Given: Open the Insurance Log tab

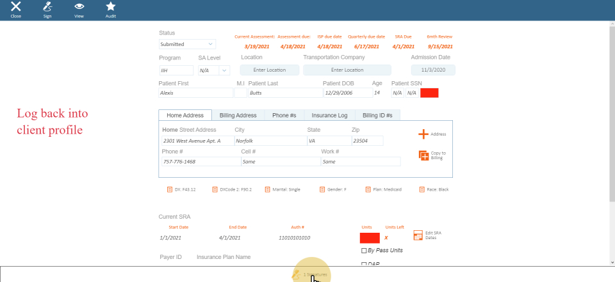Looking at the screenshot, I should 329,115.
